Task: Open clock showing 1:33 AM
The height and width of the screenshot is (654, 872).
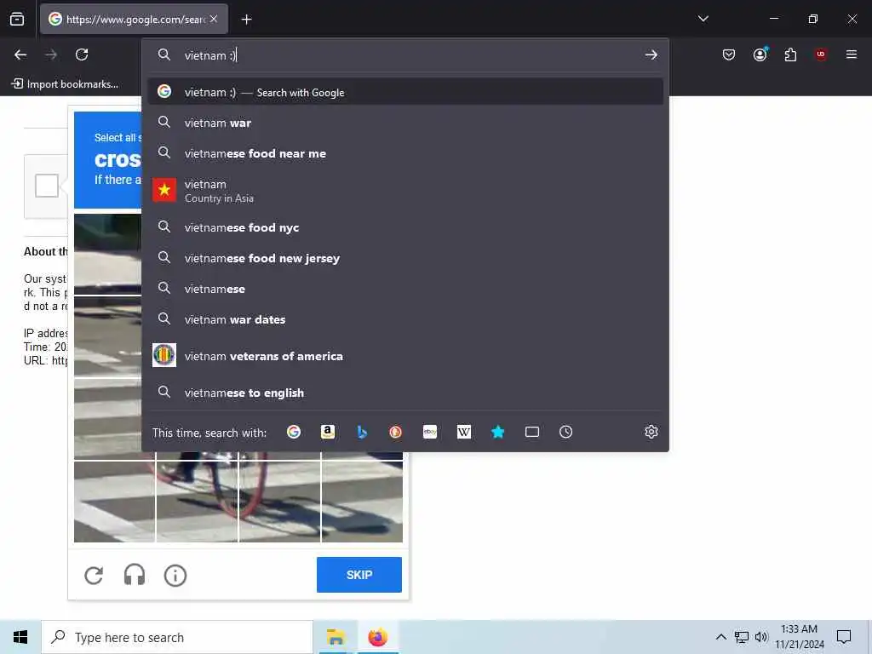Action: pyautogui.click(x=799, y=637)
